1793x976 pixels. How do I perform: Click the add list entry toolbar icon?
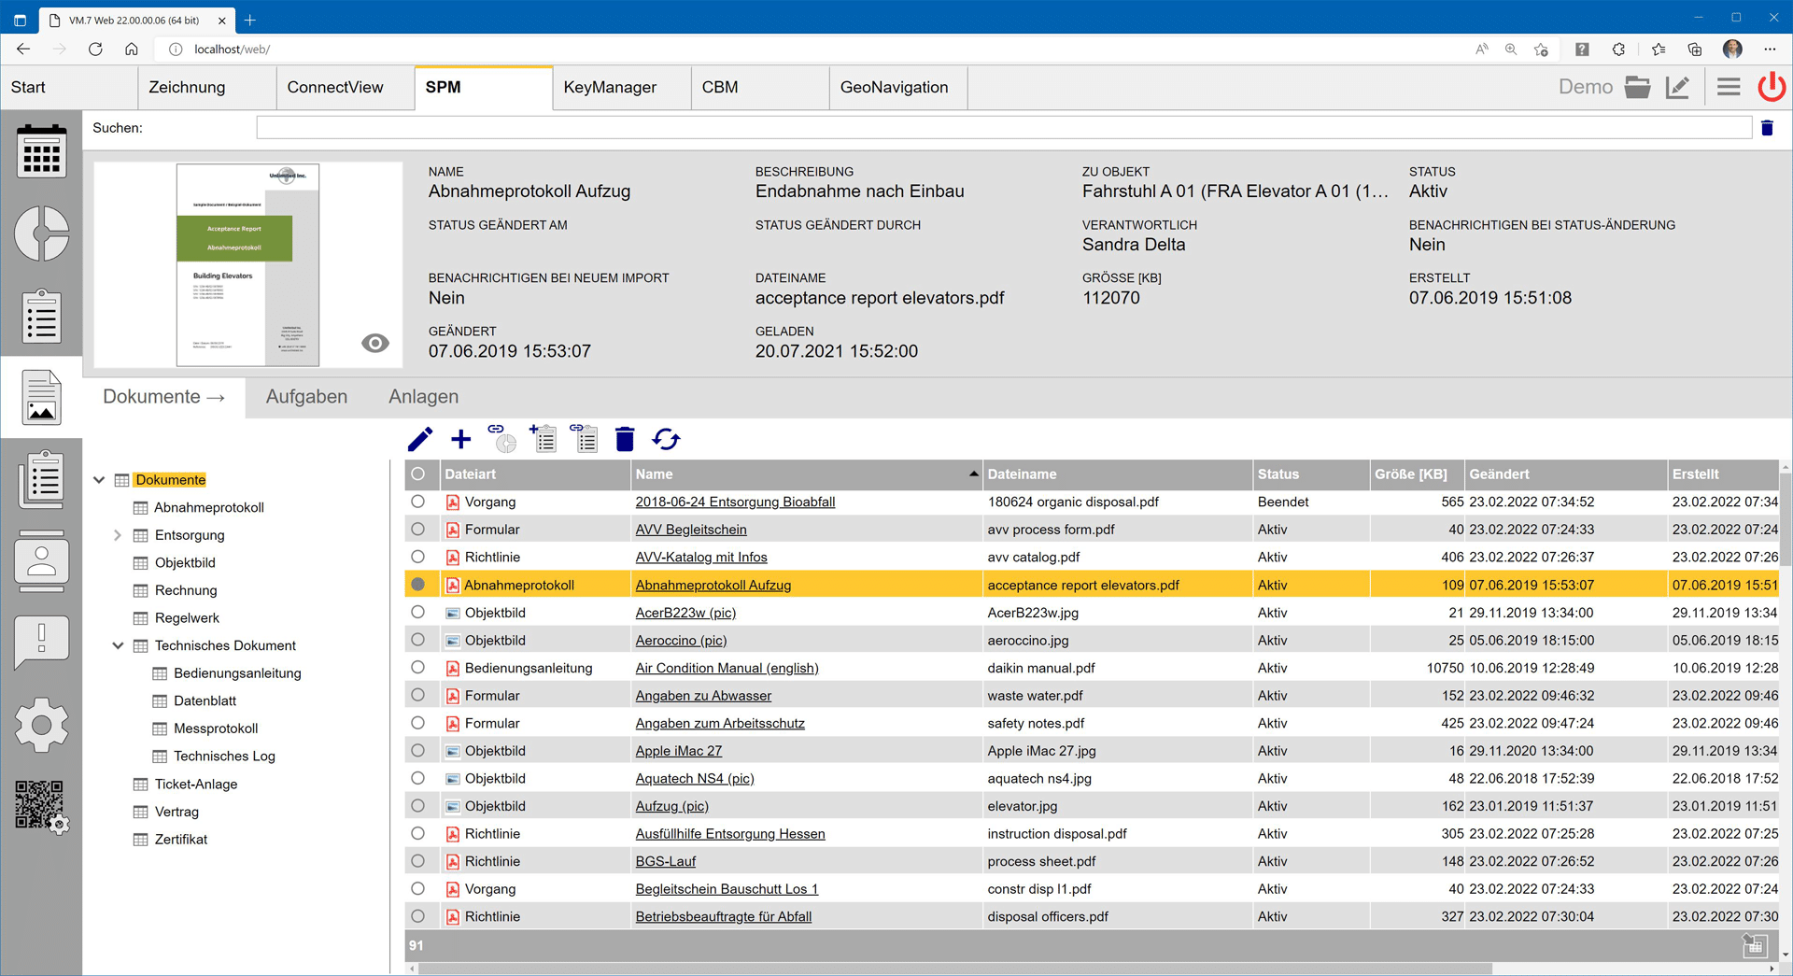[x=544, y=438]
